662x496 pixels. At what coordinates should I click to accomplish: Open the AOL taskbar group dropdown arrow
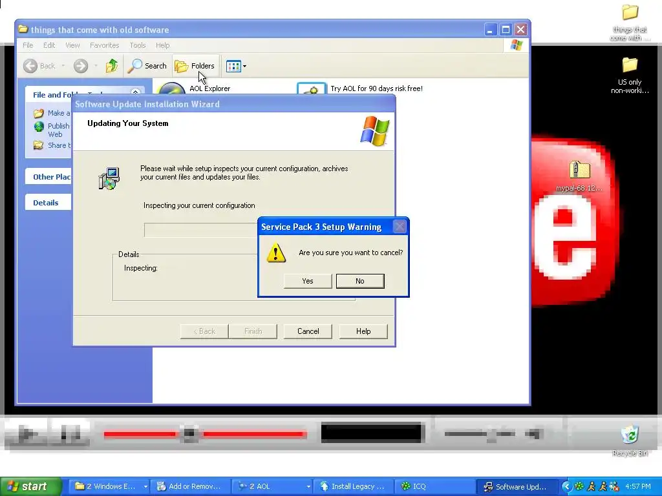(x=308, y=486)
